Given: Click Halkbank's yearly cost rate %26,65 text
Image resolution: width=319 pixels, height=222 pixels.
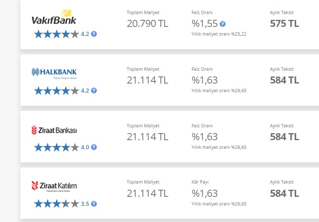Looking at the screenshot, I should (219, 91).
